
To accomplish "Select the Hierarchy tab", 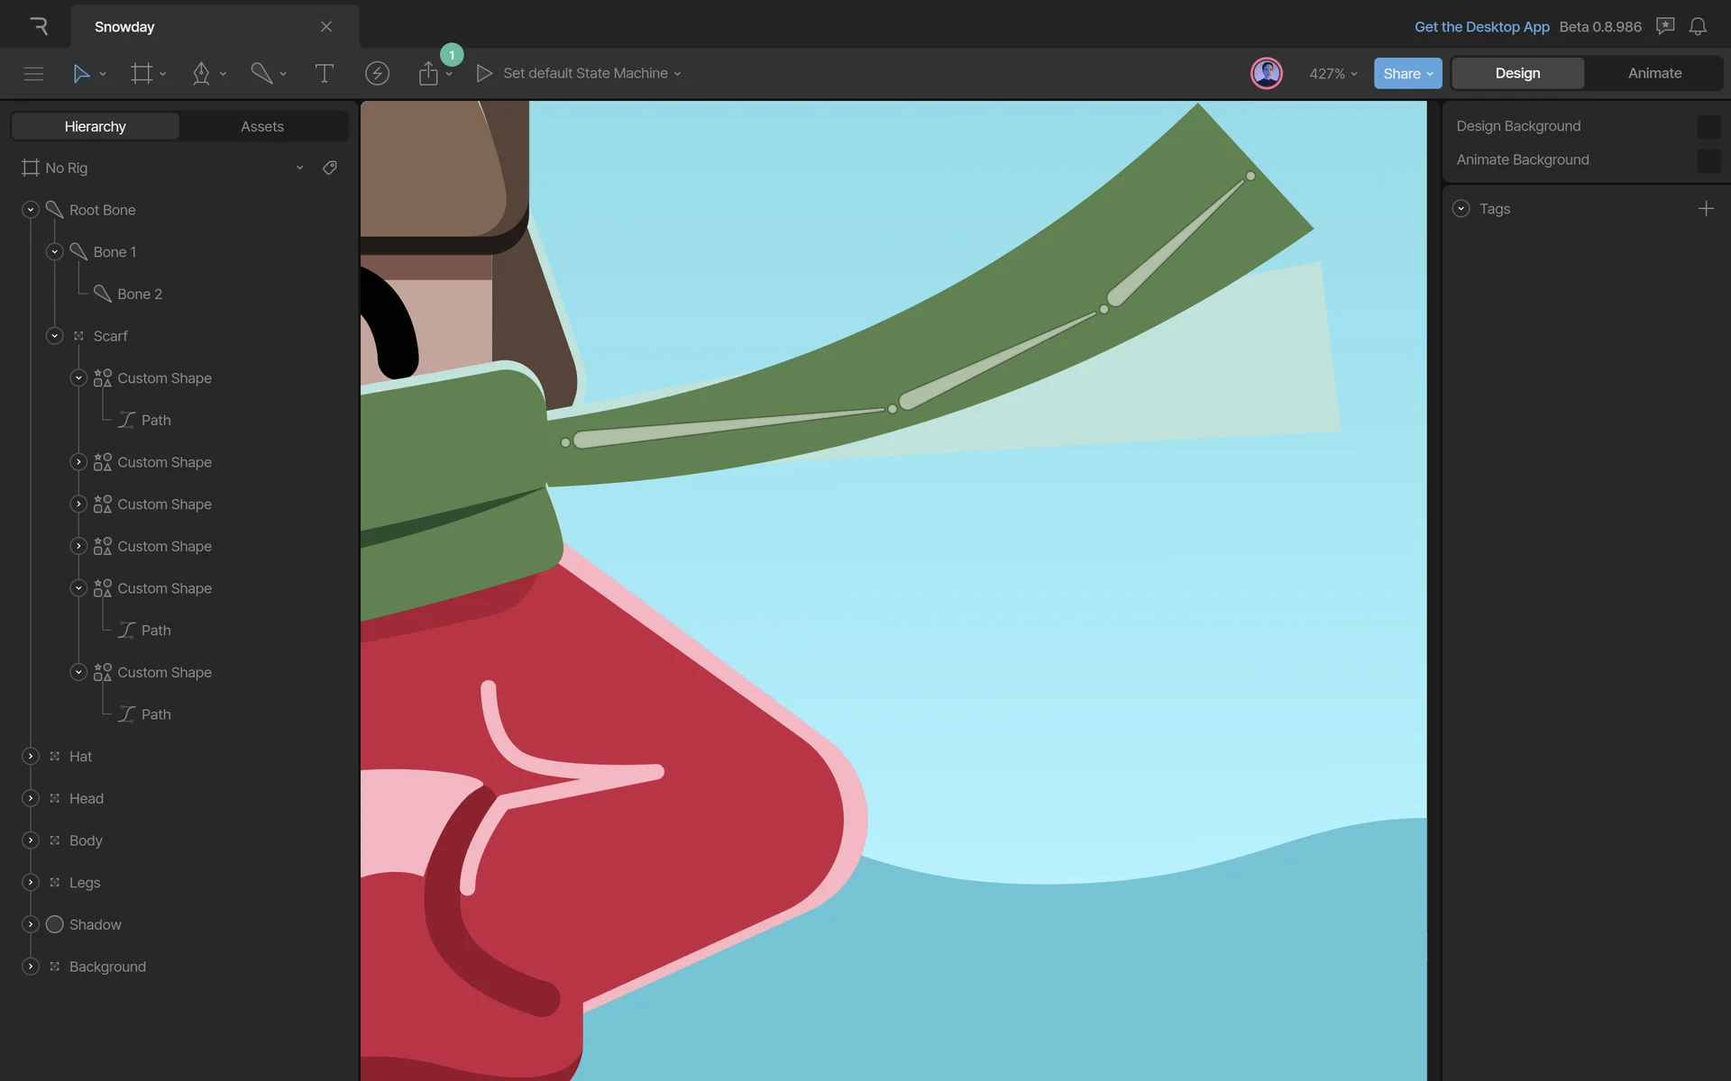I will coord(95,127).
